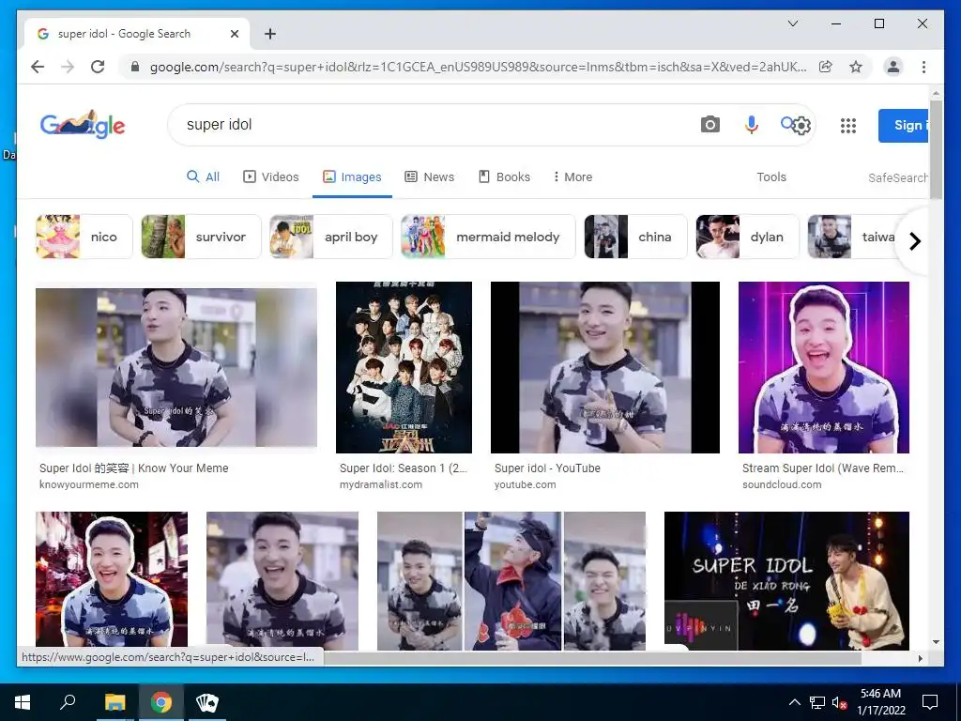961x721 pixels.
Task: Expand the More search options menu
Action: pos(572,176)
